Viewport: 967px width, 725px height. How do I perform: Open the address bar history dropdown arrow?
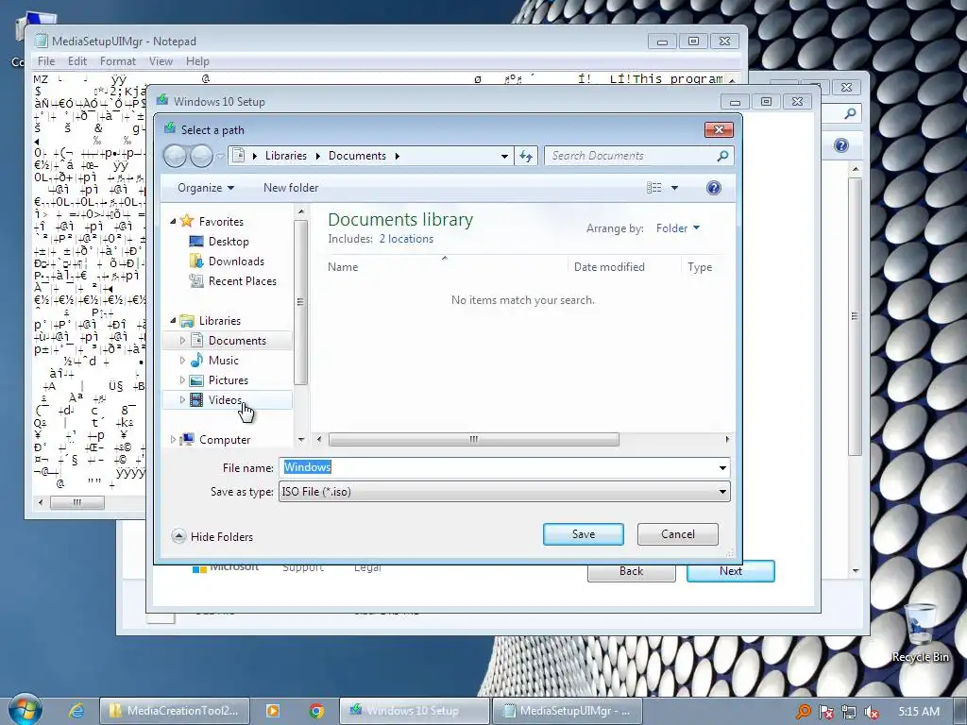(x=504, y=156)
